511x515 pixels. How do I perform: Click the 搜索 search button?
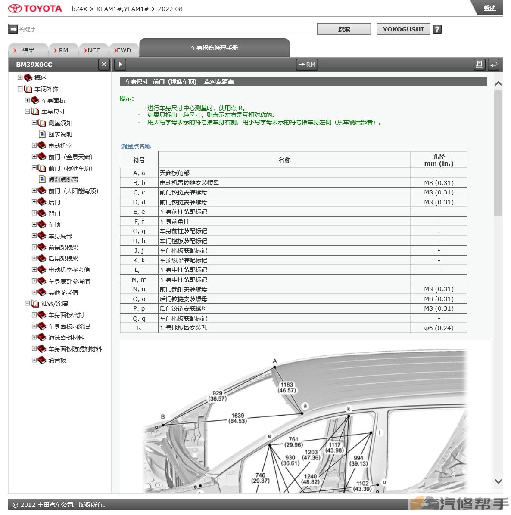coord(344,29)
